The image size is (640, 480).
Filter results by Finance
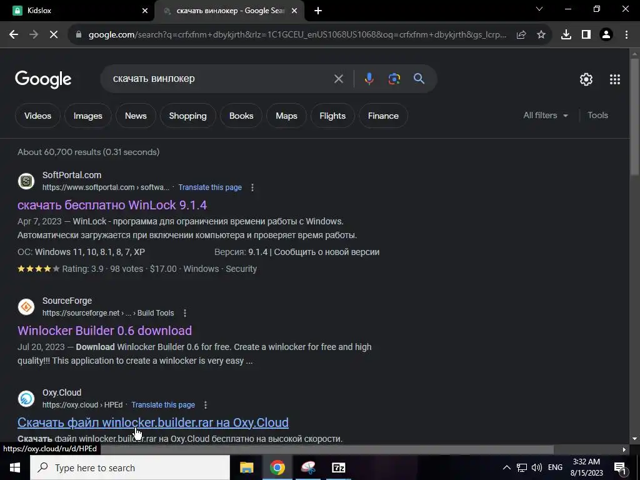pyautogui.click(x=383, y=116)
